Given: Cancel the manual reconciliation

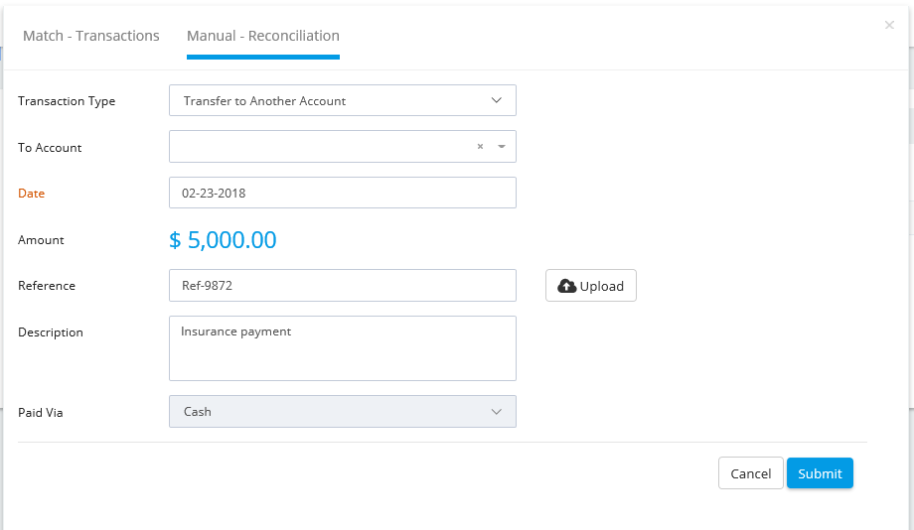Looking at the screenshot, I should pyautogui.click(x=751, y=472).
